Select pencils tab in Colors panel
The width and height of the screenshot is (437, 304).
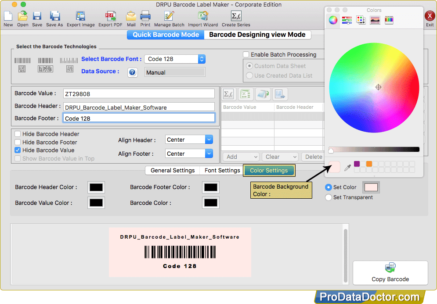click(x=389, y=20)
